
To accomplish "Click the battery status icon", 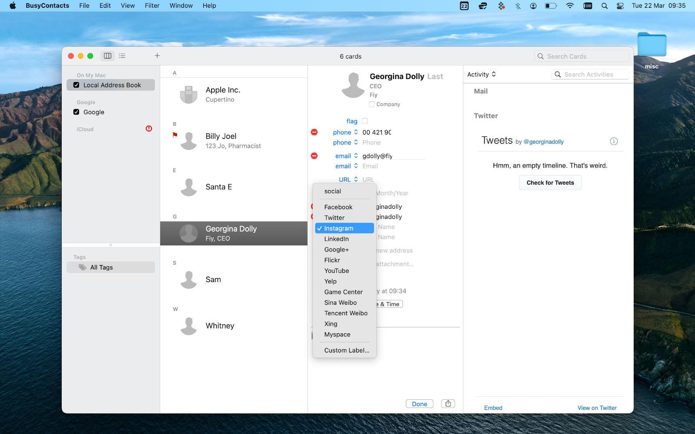I will (551, 6).
